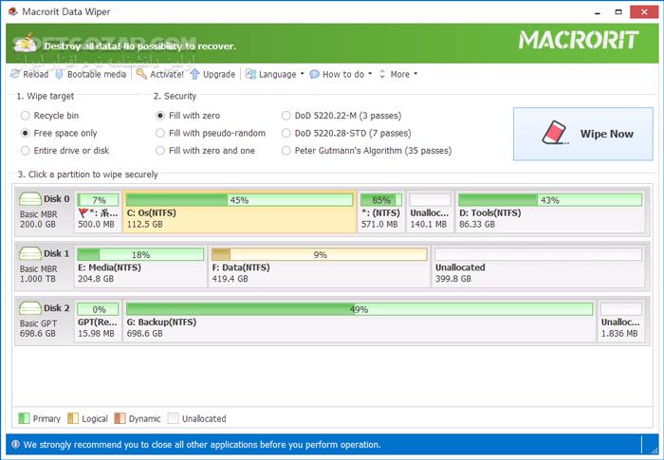The height and width of the screenshot is (460, 664).
Task: Click the Language globe icon
Action: [250, 74]
